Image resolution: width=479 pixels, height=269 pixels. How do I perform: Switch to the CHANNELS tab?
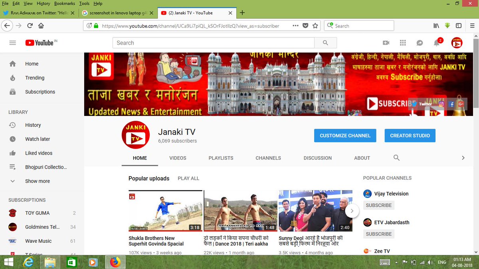268,158
